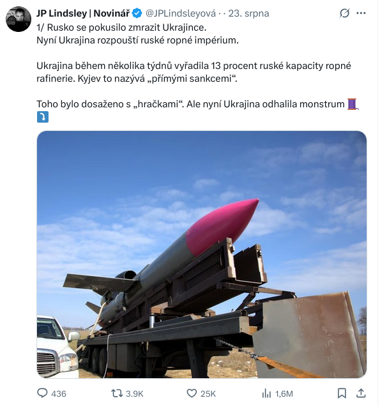Click the blue verified badge icon
Image resolution: width=380 pixels, height=405 pixels.
tap(137, 13)
